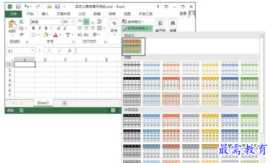Undo the last action
The image size is (271, 163).
pyautogui.click(x=26, y=6)
